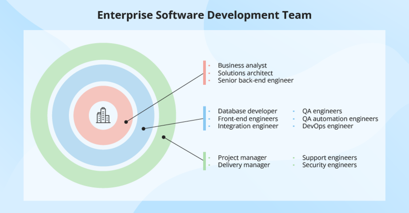Click 'QA engineers' text
The image size is (409, 213).
click(322, 111)
